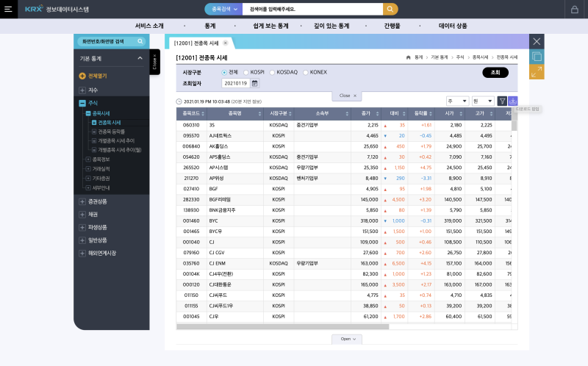Expand the 증권상품 tree node
This screenshot has width=588, height=366.
(x=82, y=202)
